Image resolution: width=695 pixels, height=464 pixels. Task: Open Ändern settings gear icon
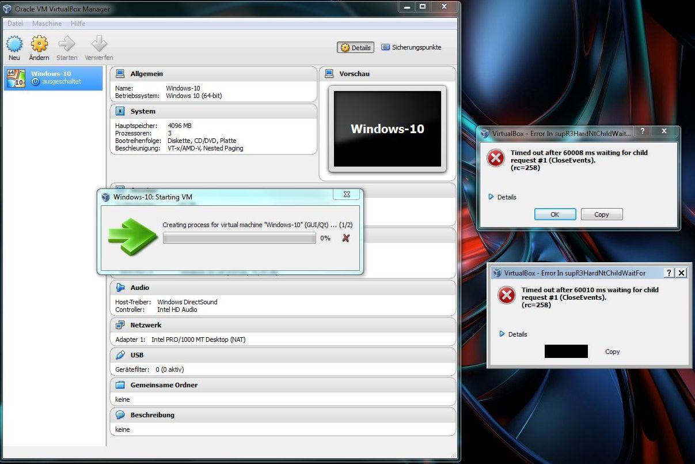coord(39,44)
